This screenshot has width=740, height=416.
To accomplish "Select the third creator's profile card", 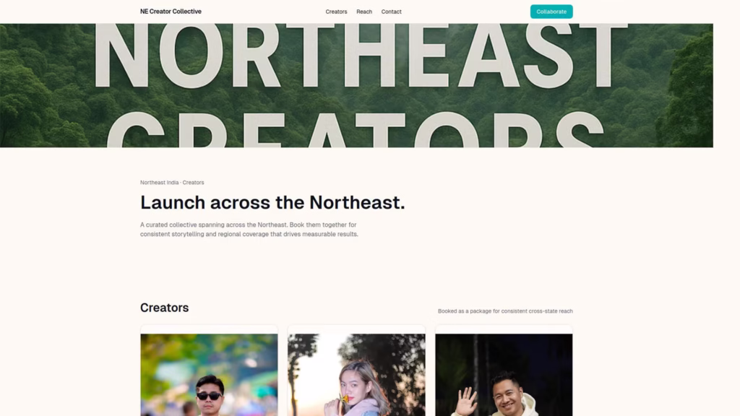I will click(504, 372).
